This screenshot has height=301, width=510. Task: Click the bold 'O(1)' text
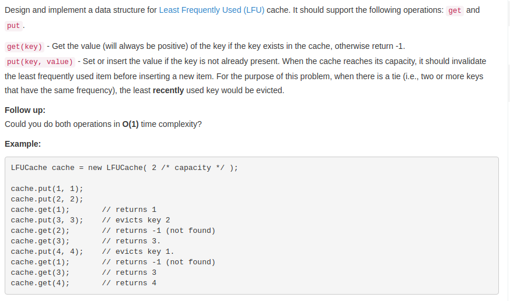(130, 125)
